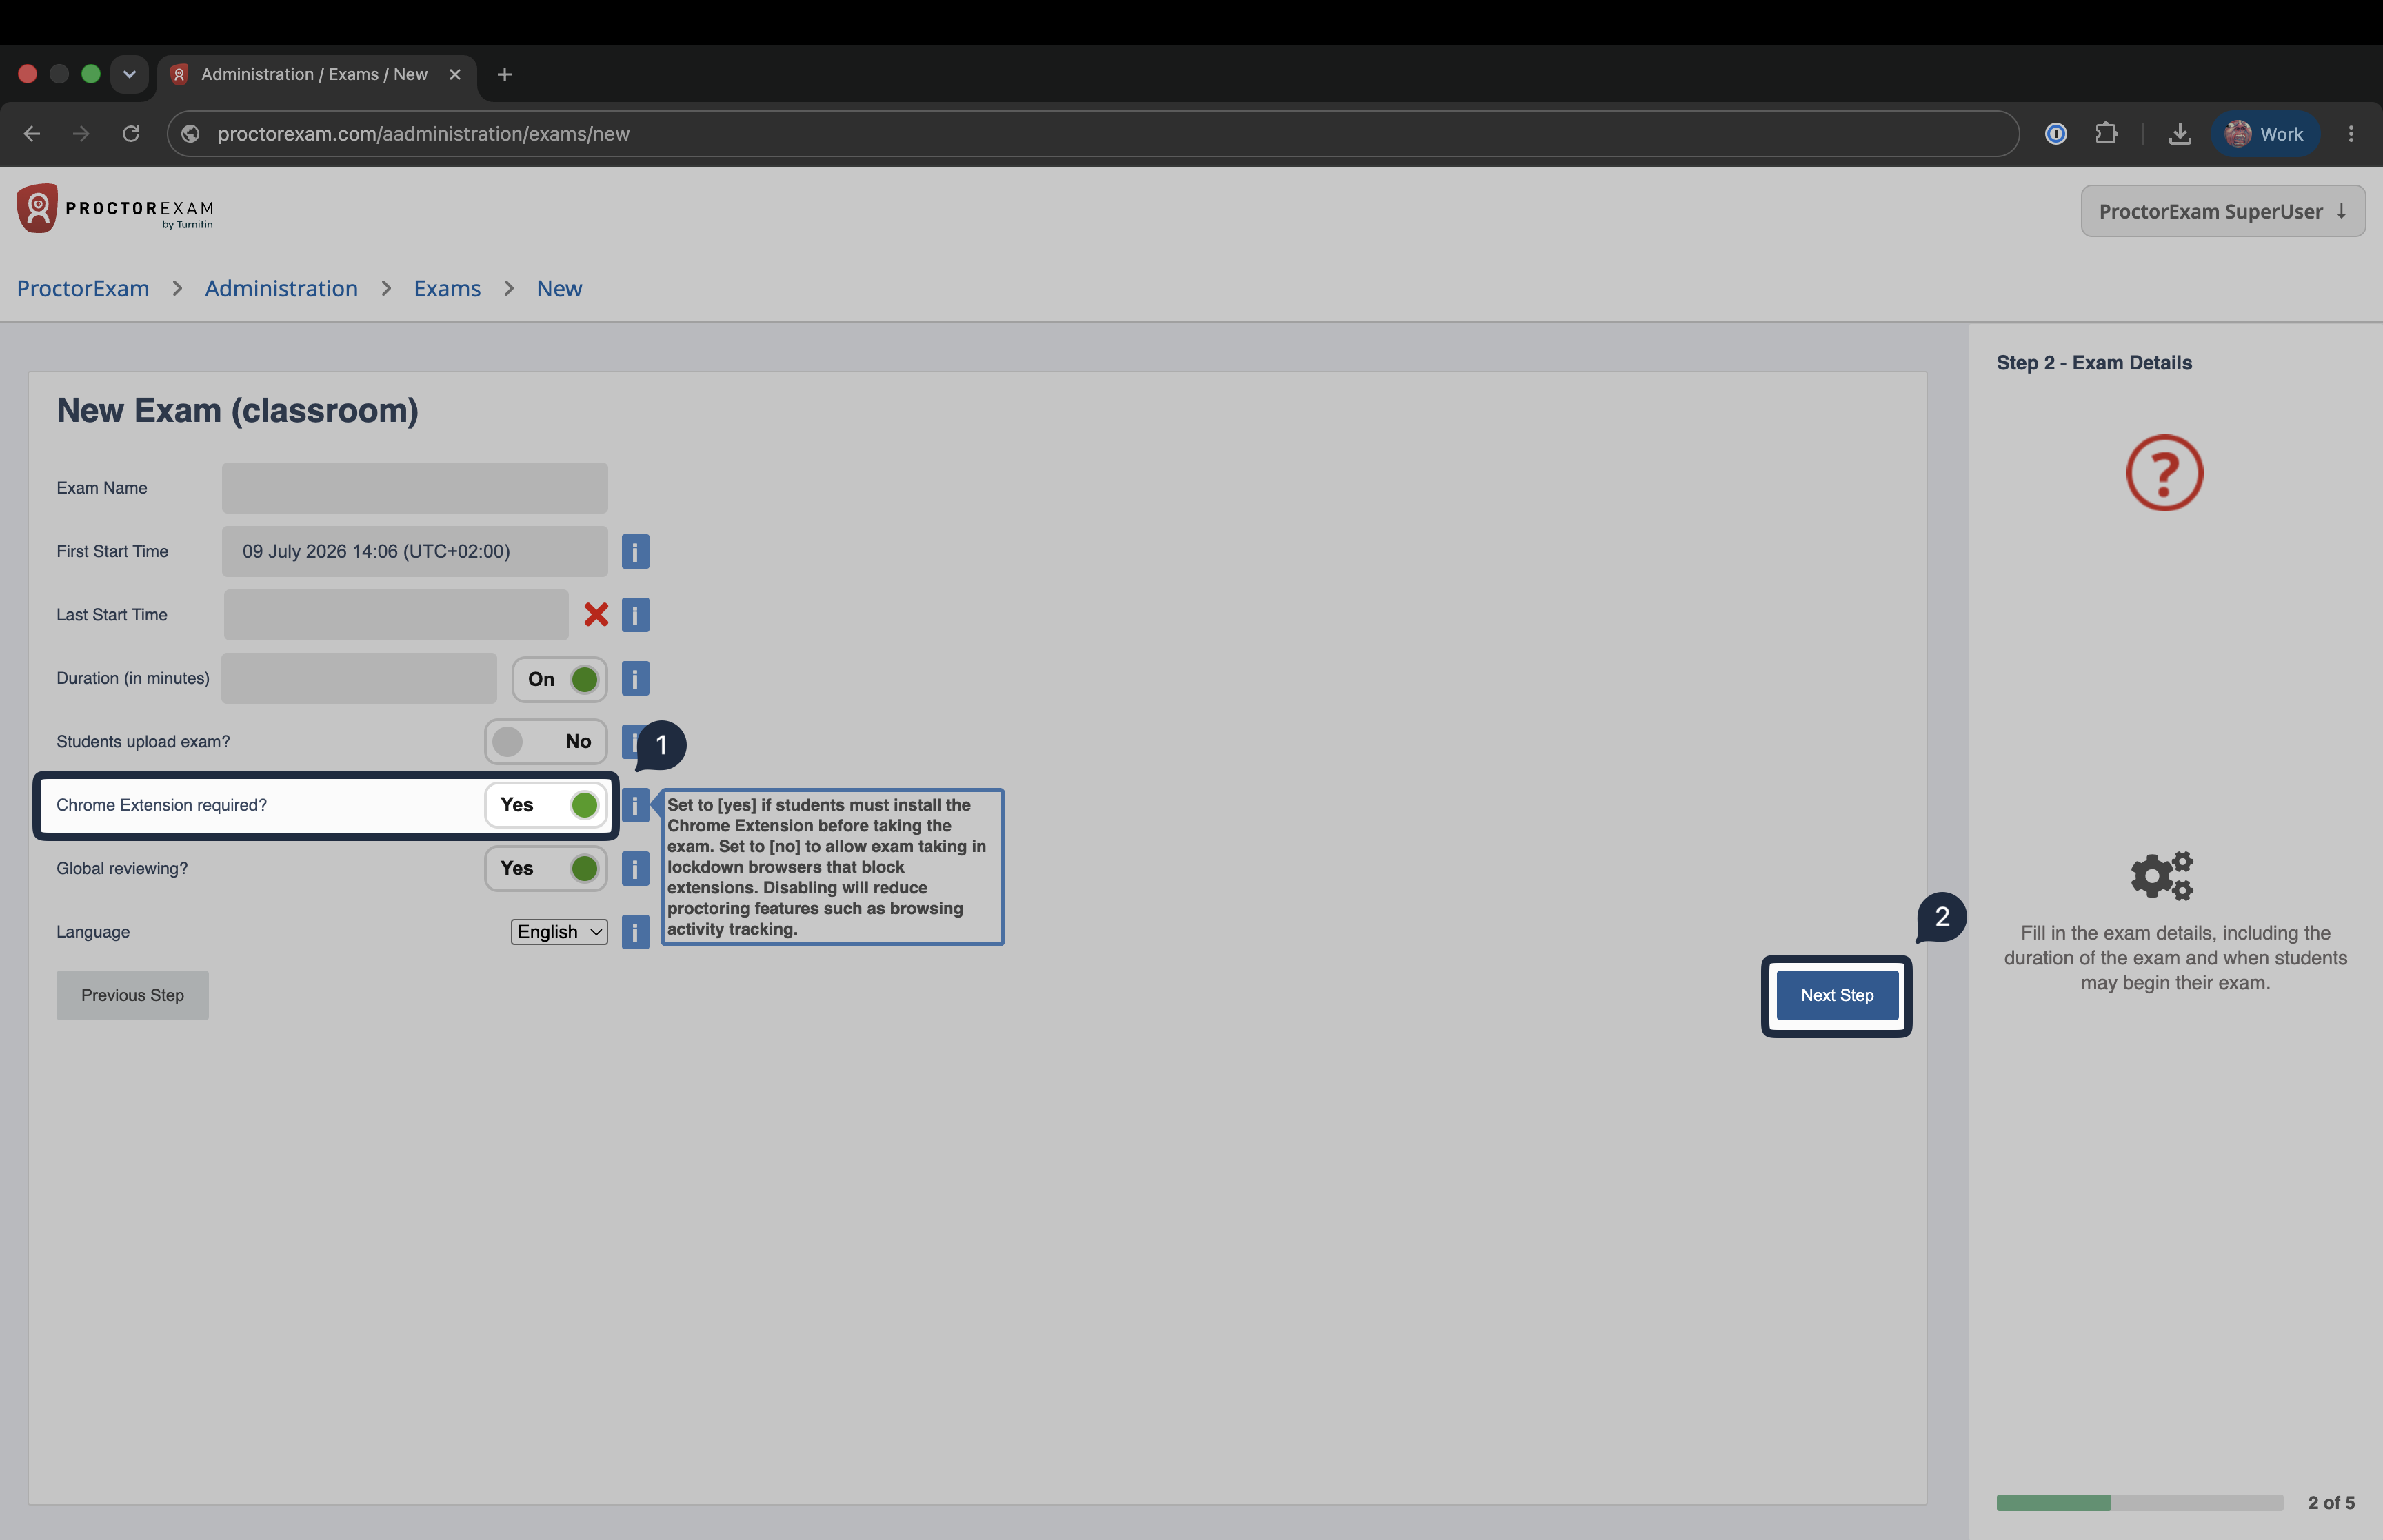Click the Last Start Time field
Image resolution: width=2383 pixels, height=1540 pixels.
pos(396,614)
